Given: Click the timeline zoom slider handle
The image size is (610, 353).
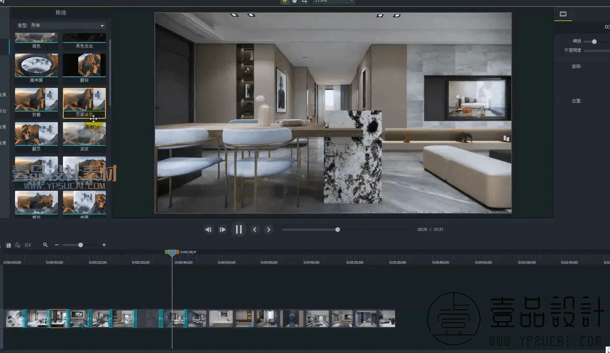Looking at the screenshot, I should point(80,245).
